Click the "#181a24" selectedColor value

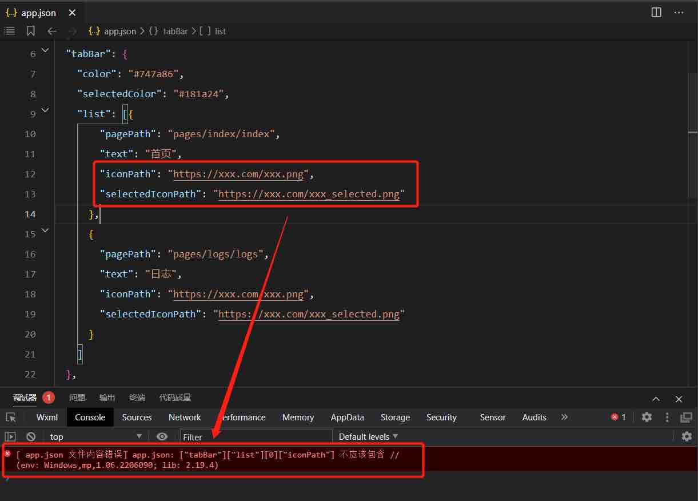tap(198, 94)
